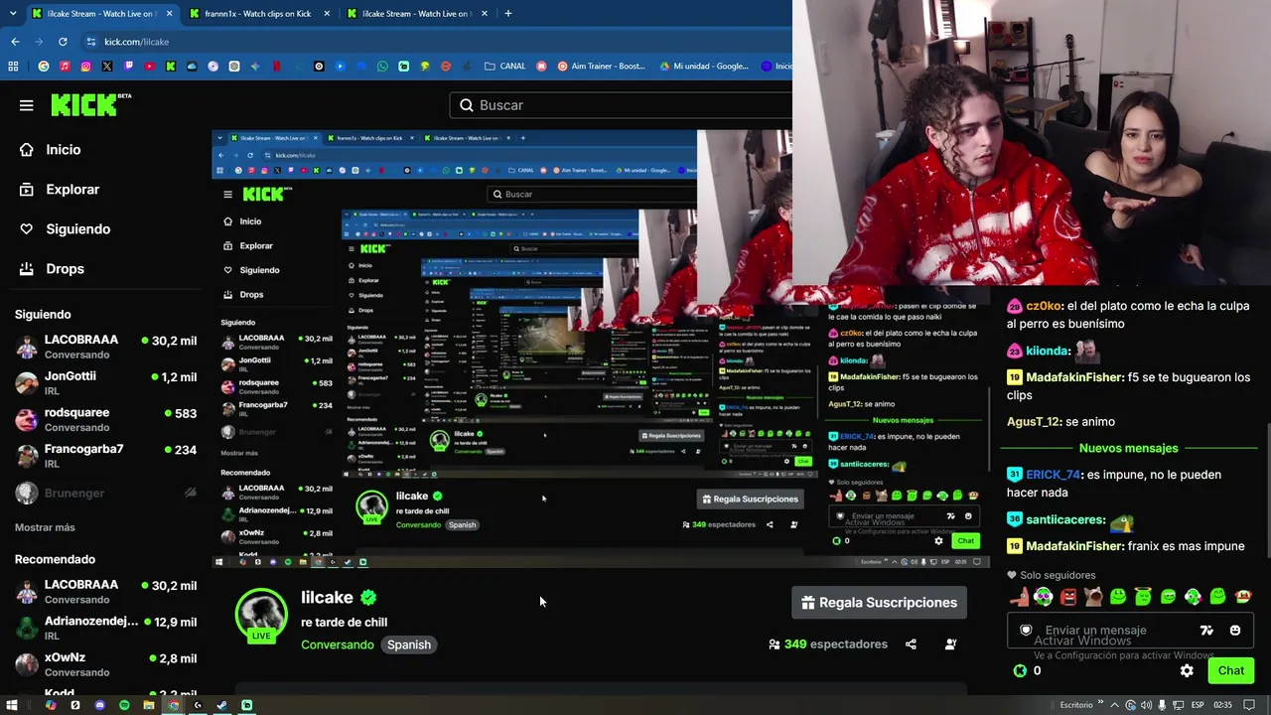Image resolution: width=1271 pixels, height=715 pixels.
Task: Send message with the green Chat button
Action: tap(1231, 670)
